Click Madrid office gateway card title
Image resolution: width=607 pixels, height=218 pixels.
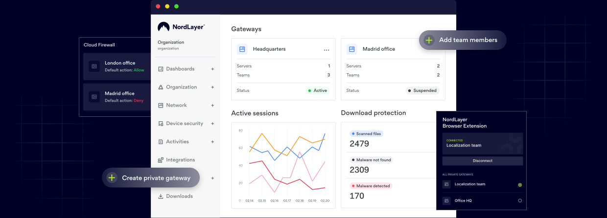tap(379, 49)
